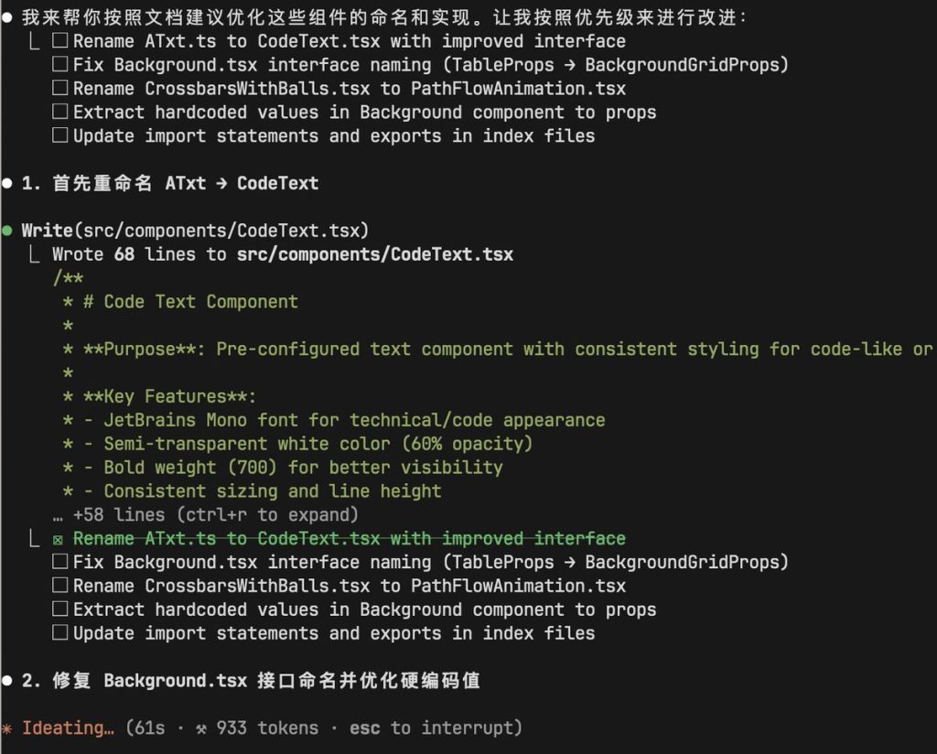
Task: Expand the '+58 lines (ctrl+r to expand)' text
Action: pyautogui.click(x=215, y=514)
